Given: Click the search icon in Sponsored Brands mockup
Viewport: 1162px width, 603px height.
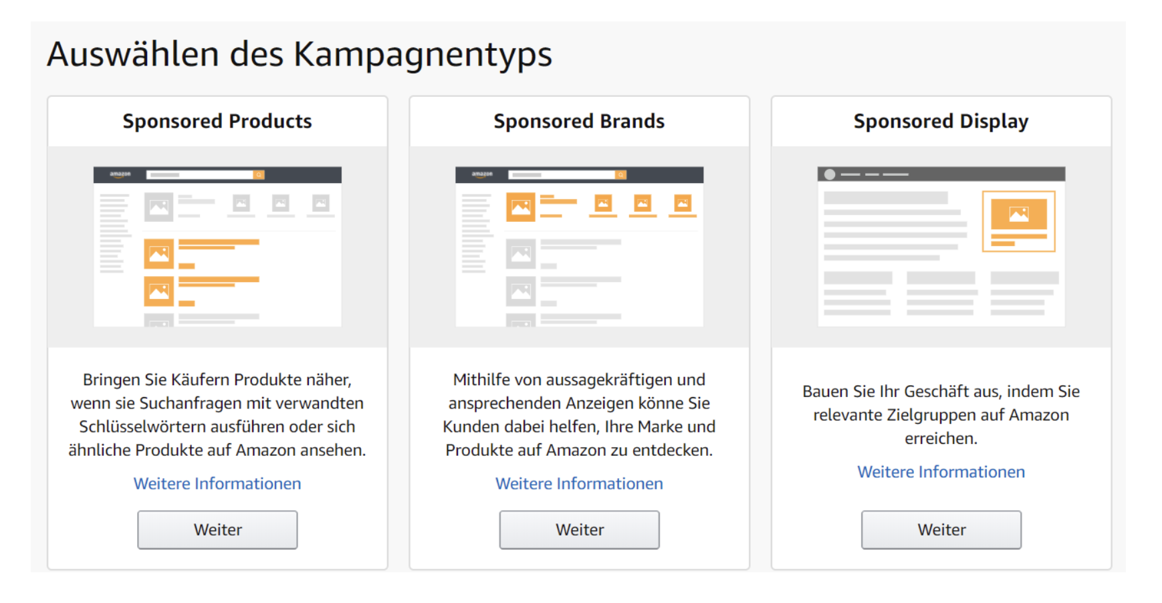Looking at the screenshot, I should (x=621, y=174).
